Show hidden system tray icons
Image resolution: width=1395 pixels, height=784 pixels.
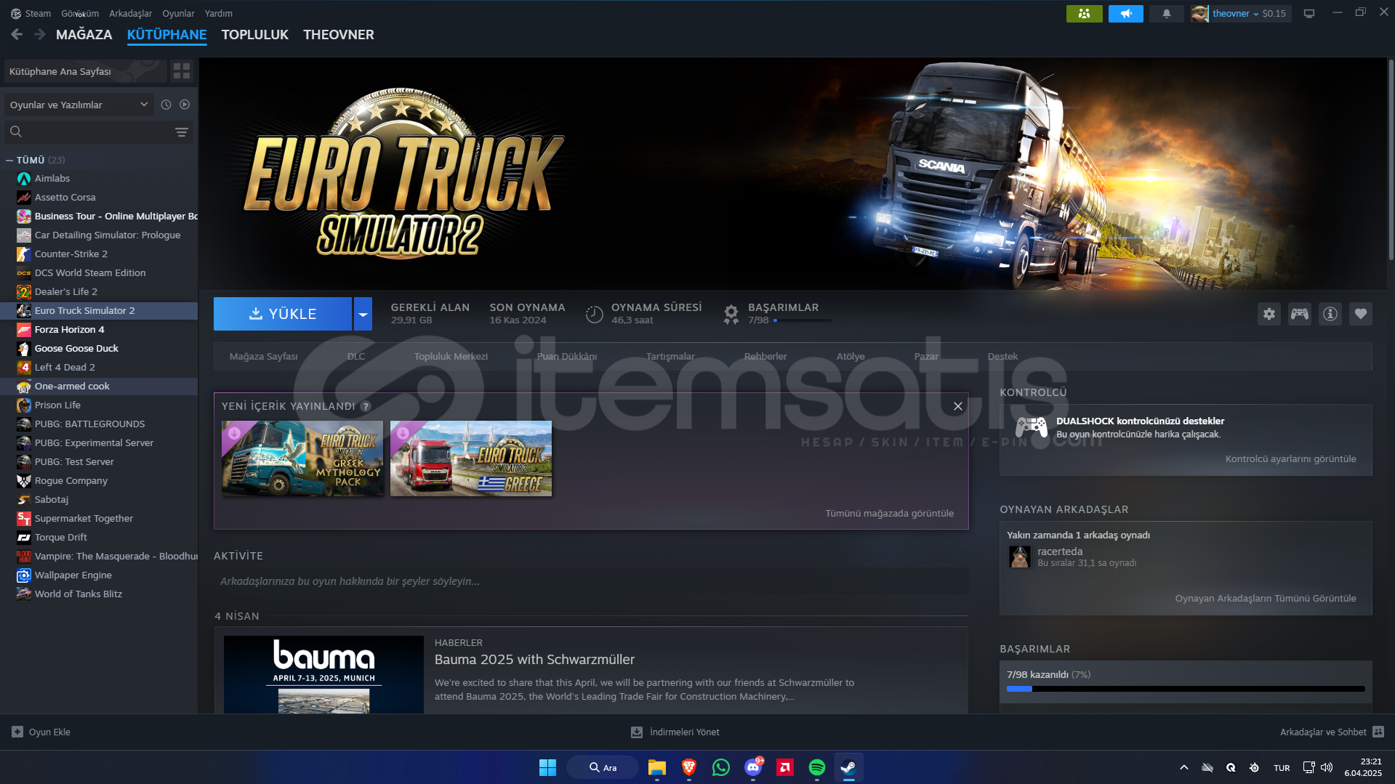click(x=1184, y=767)
